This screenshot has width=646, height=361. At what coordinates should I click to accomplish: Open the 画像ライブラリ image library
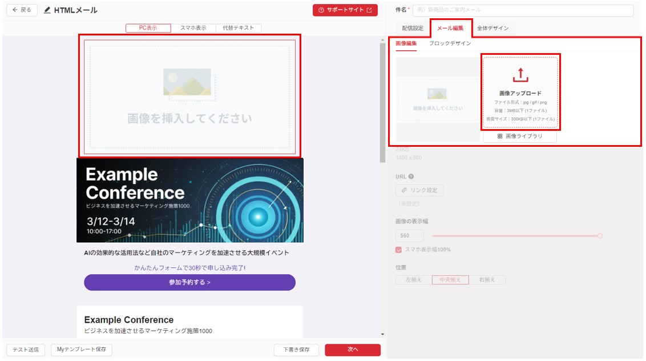(520, 136)
